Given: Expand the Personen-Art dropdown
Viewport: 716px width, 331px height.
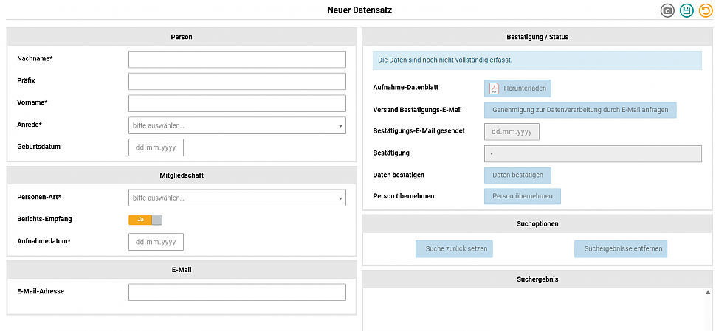Looking at the screenshot, I should pos(236,198).
